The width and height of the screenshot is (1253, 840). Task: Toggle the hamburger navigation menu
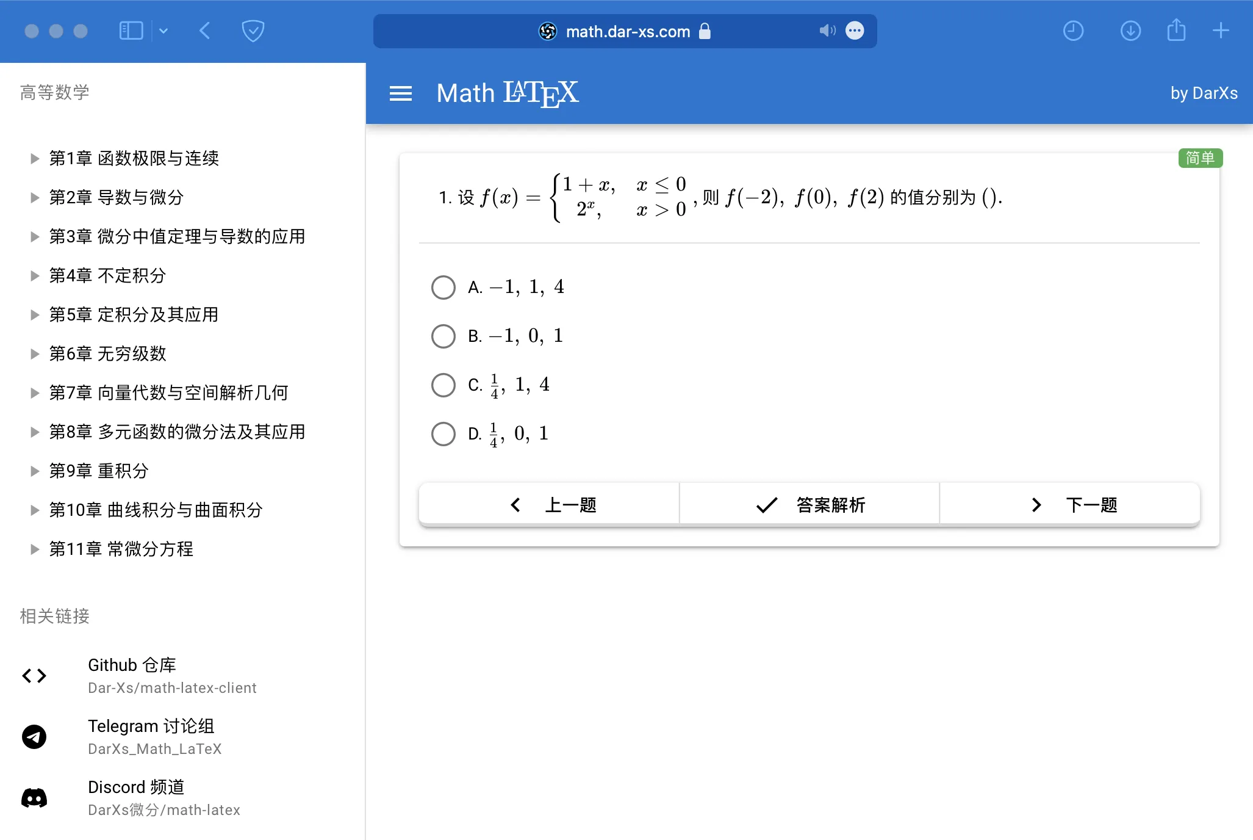coord(401,93)
